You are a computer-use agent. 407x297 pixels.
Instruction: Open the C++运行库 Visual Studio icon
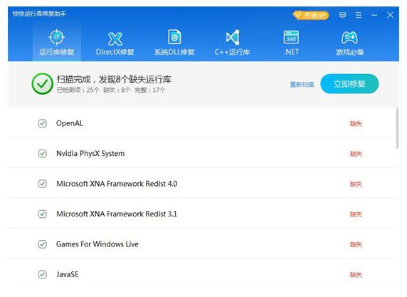[x=232, y=38]
